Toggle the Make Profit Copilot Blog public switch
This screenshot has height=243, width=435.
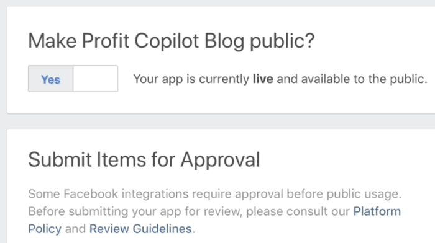tap(73, 79)
